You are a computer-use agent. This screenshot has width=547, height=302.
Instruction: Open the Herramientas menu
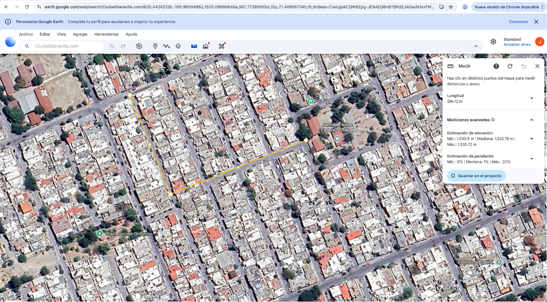(x=106, y=34)
